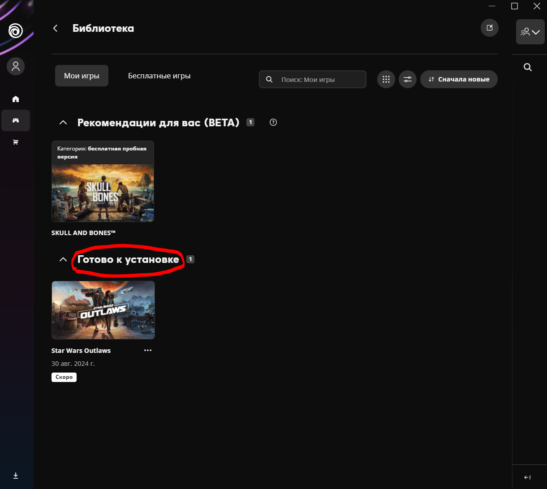
Task: Open the games library controller icon
Action: (x=16, y=120)
